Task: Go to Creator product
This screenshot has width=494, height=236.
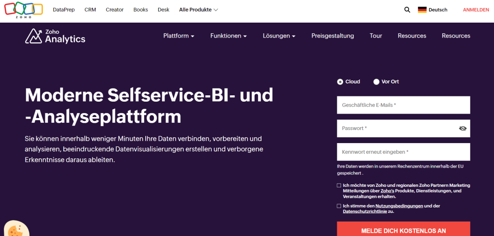Action: (x=115, y=10)
